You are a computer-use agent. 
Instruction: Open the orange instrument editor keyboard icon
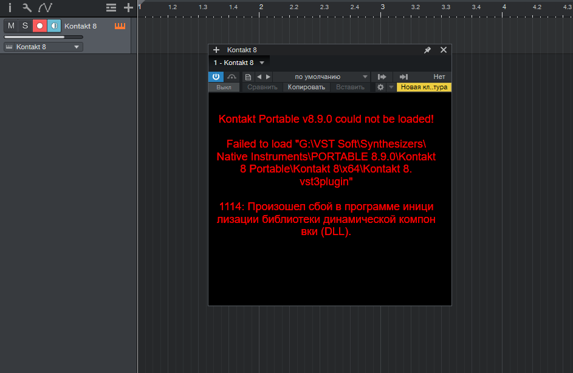120,26
